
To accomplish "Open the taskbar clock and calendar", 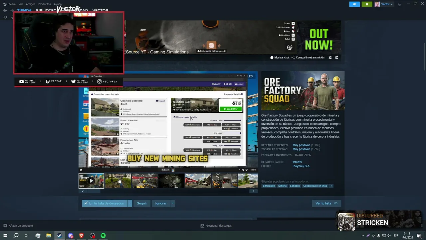I will pos(408,236).
